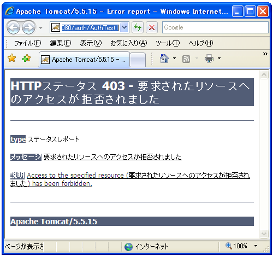Click インターネット zone status text

click(152, 247)
